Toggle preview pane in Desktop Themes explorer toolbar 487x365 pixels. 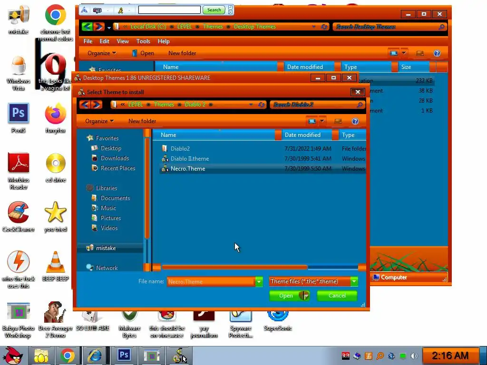[x=420, y=53]
